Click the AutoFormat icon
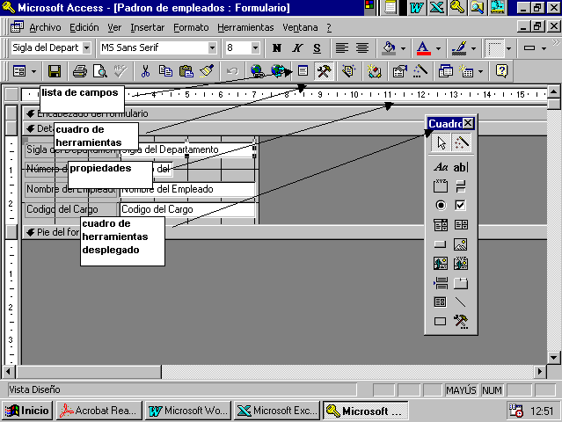The height and width of the screenshot is (422, 562). point(348,71)
